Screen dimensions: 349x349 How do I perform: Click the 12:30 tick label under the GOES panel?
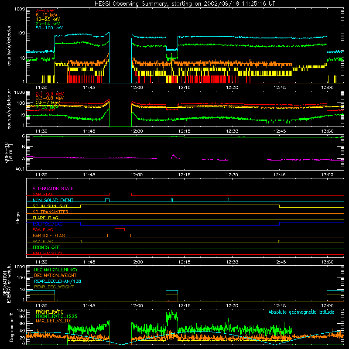point(232,175)
